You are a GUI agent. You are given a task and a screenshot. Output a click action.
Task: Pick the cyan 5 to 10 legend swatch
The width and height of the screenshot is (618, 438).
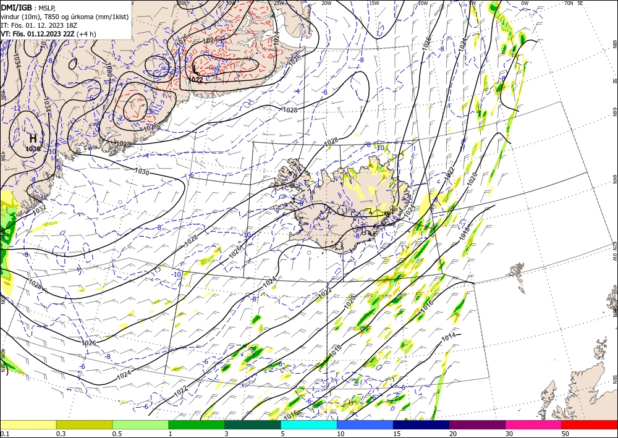point(309,424)
